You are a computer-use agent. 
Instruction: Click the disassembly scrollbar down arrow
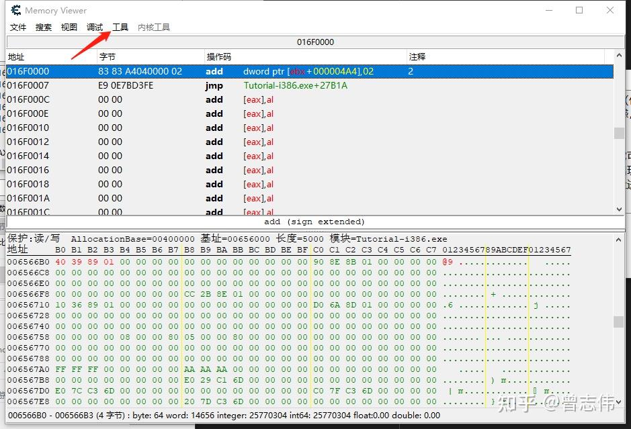pyautogui.click(x=619, y=209)
